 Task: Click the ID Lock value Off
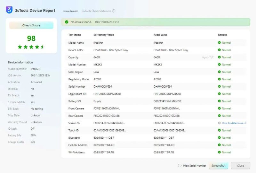pos(33,129)
